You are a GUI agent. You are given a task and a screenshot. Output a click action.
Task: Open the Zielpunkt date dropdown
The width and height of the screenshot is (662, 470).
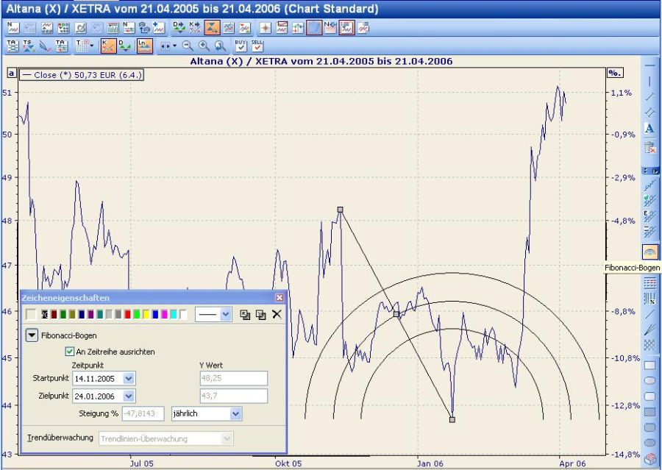pyautogui.click(x=129, y=396)
